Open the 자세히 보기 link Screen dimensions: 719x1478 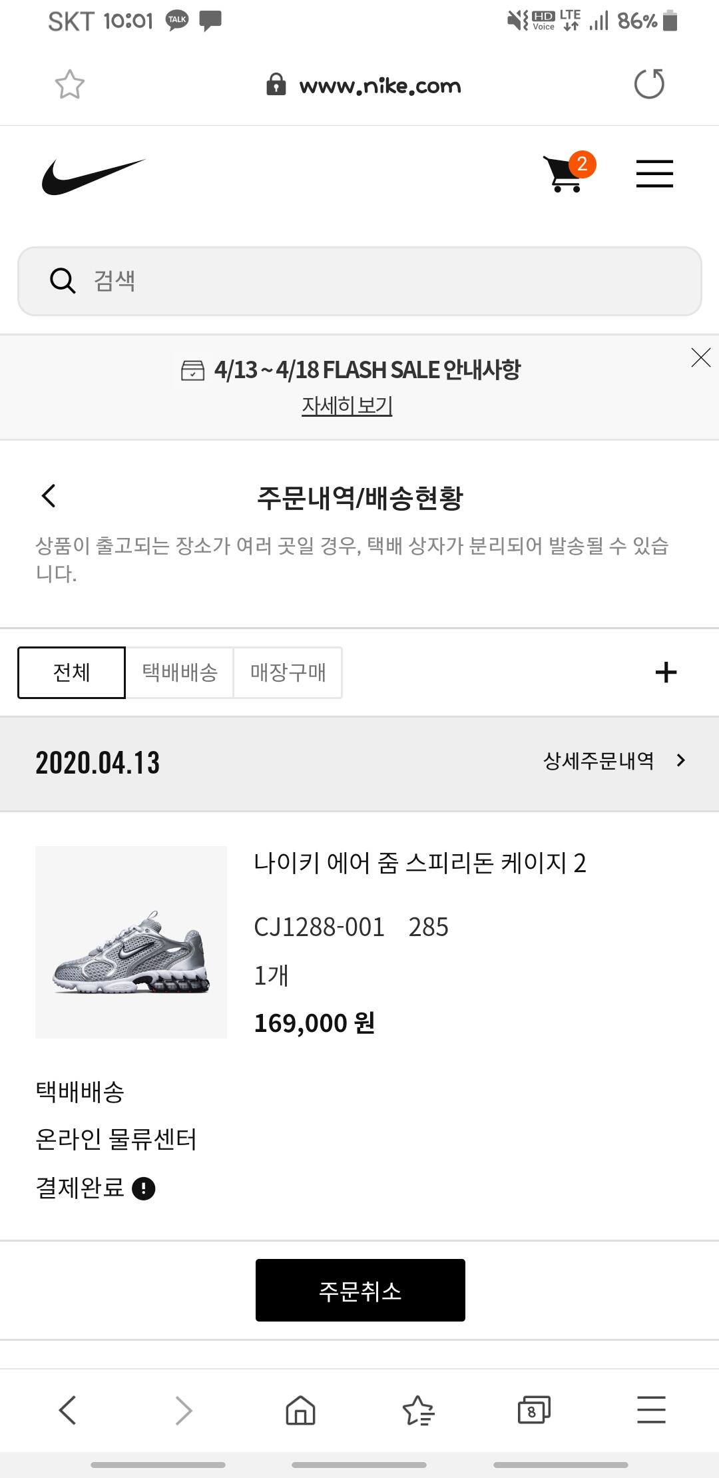[x=347, y=405]
